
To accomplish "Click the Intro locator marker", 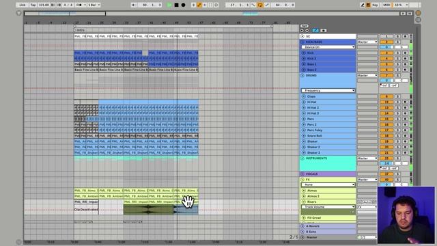I will coord(79,30).
